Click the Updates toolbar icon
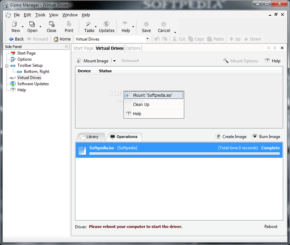 click(x=106, y=24)
